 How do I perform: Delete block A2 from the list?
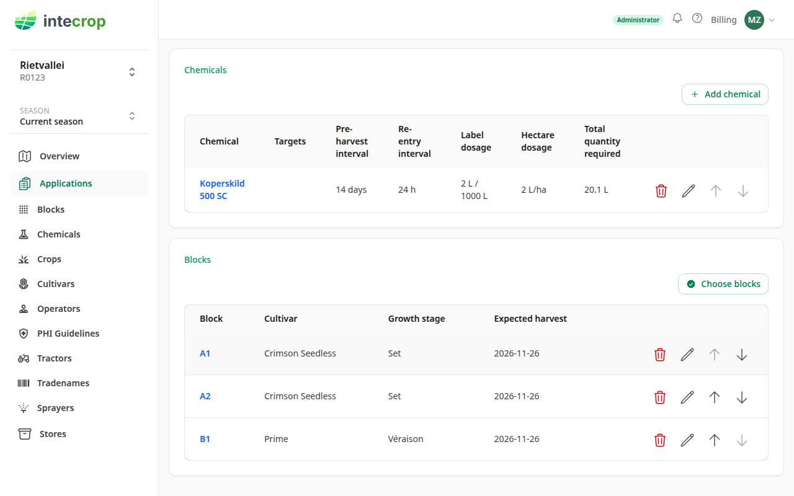point(660,397)
